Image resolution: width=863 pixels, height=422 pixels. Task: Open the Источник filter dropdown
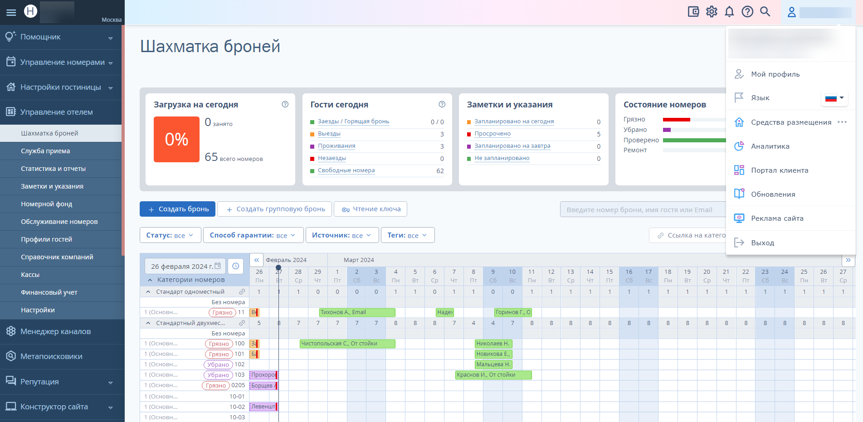pos(342,235)
